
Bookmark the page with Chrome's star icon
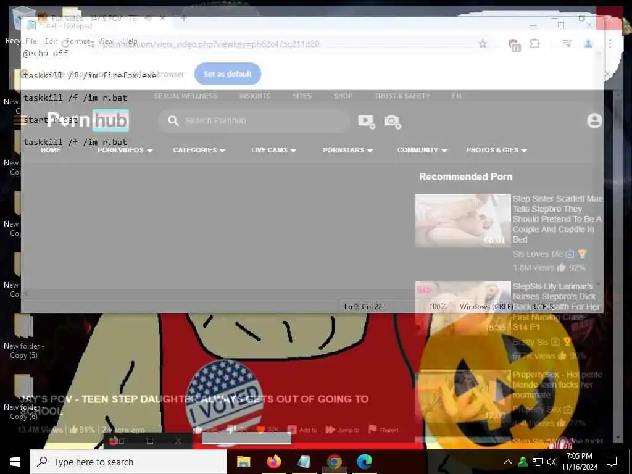tap(483, 44)
